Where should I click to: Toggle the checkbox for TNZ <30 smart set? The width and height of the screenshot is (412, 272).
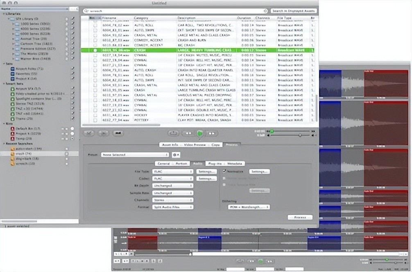72,109
